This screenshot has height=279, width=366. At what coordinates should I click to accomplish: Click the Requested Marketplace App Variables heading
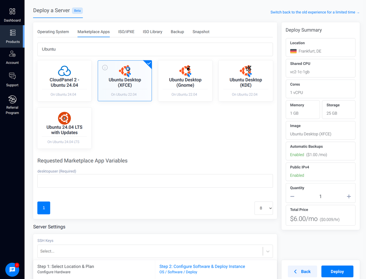pos(82,161)
